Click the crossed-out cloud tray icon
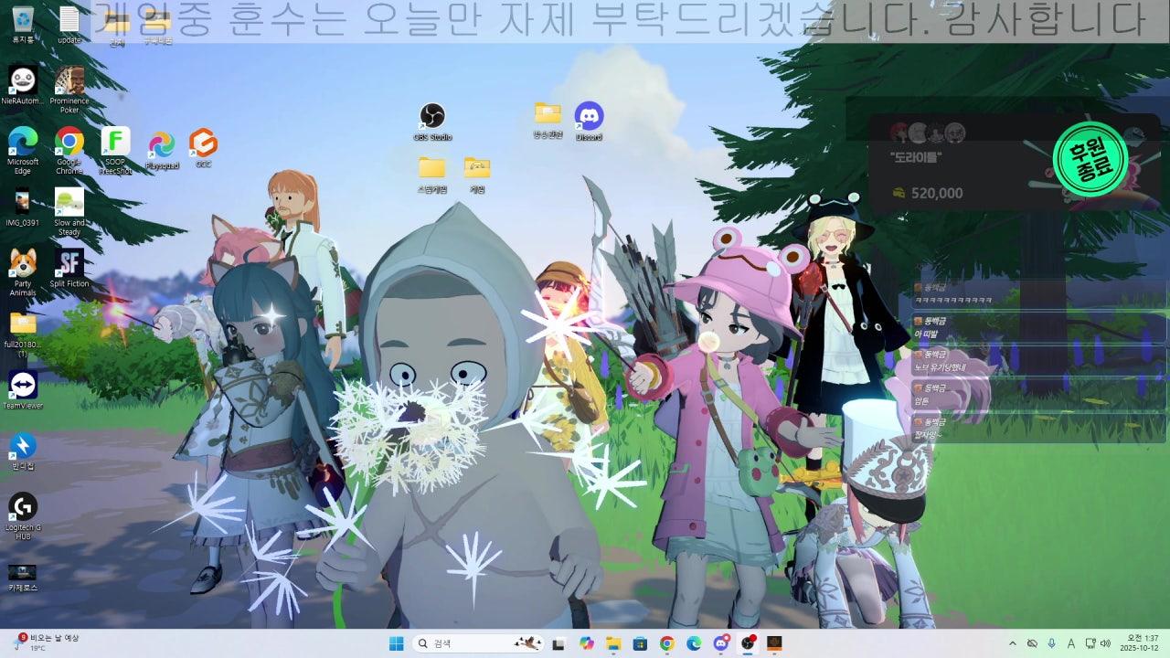 (1032, 643)
